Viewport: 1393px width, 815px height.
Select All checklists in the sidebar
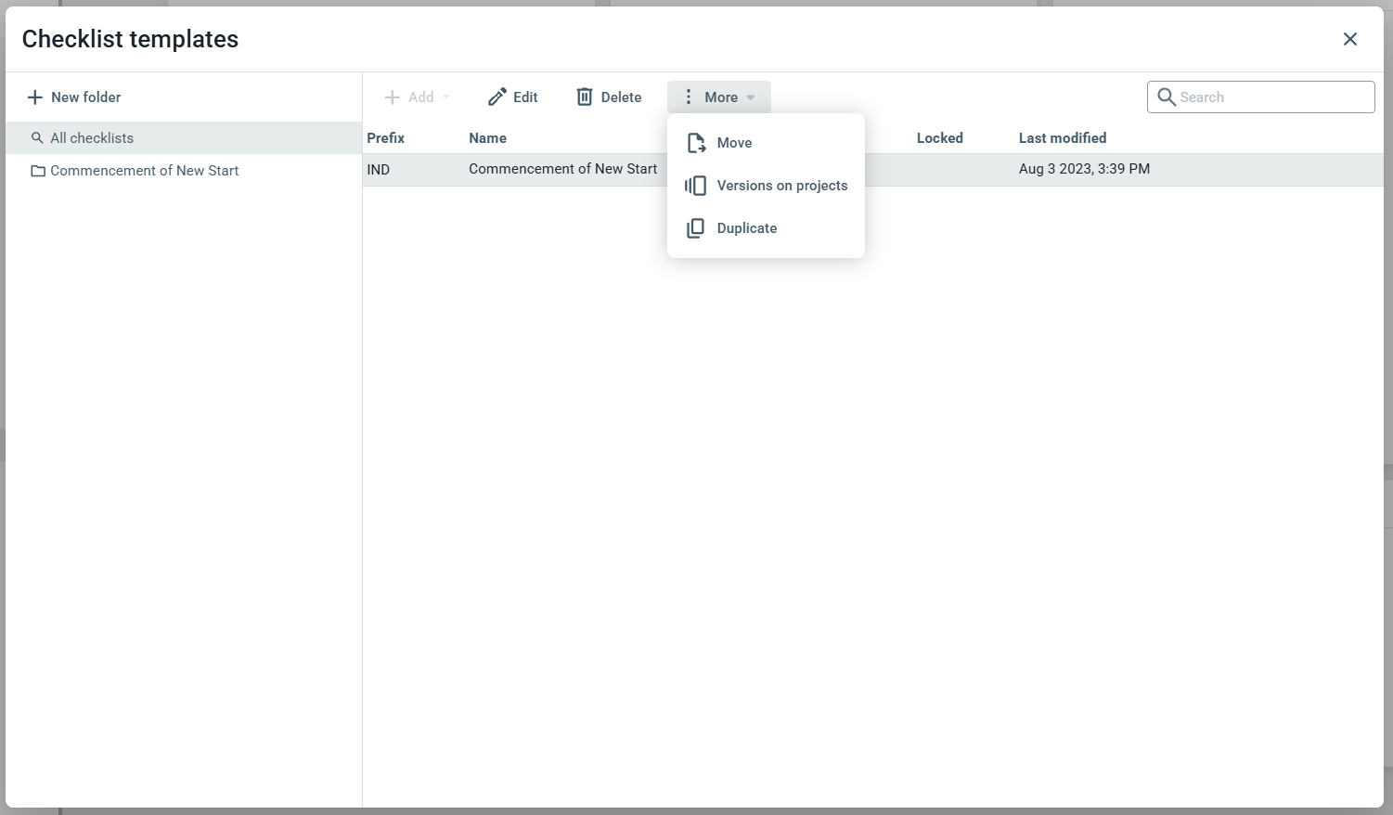[x=92, y=138]
